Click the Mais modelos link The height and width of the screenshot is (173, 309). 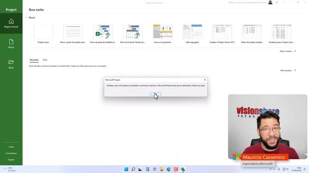(288, 51)
